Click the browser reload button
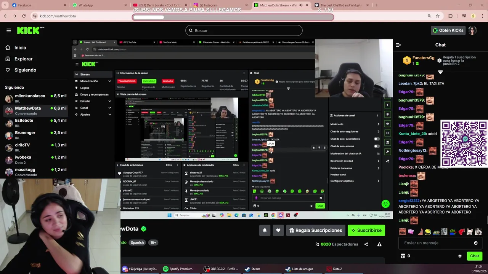 [x=24, y=16]
